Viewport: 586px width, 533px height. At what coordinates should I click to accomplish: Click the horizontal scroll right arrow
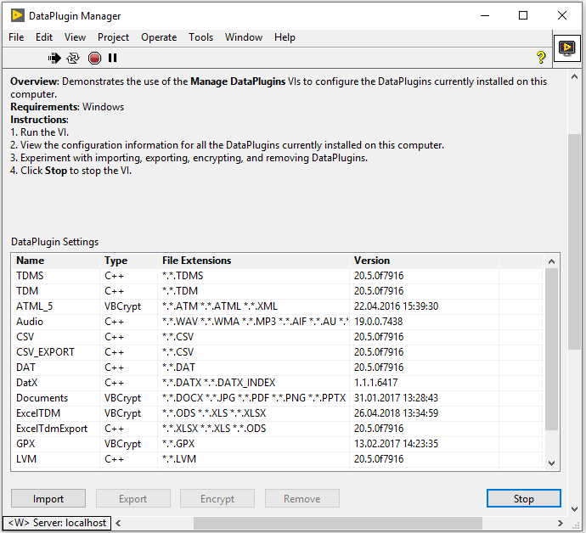[x=560, y=523]
